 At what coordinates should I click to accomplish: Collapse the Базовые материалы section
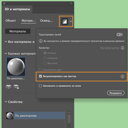[6, 53]
